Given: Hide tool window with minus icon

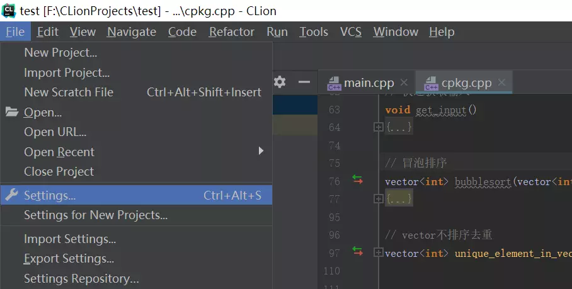Looking at the screenshot, I should (304, 82).
